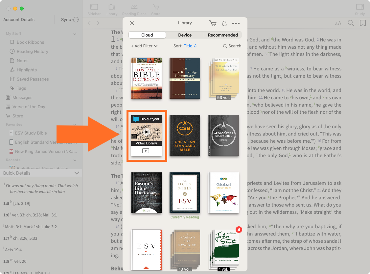
Task: Click the Sync label button
Action: tap(66, 20)
